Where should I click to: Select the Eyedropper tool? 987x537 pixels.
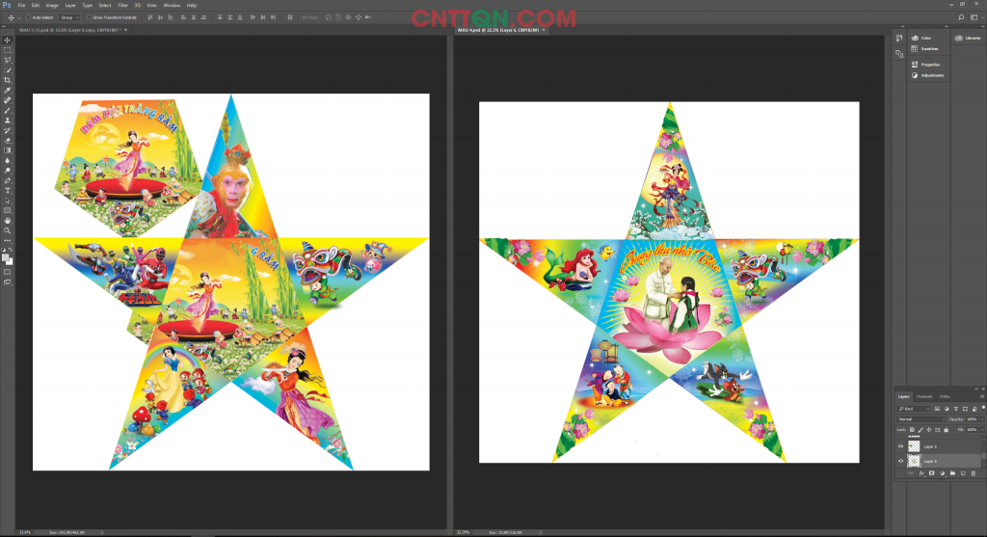click(8, 91)
